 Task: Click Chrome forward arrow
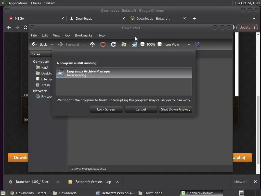pyautogui.click(x=17, y=27)
